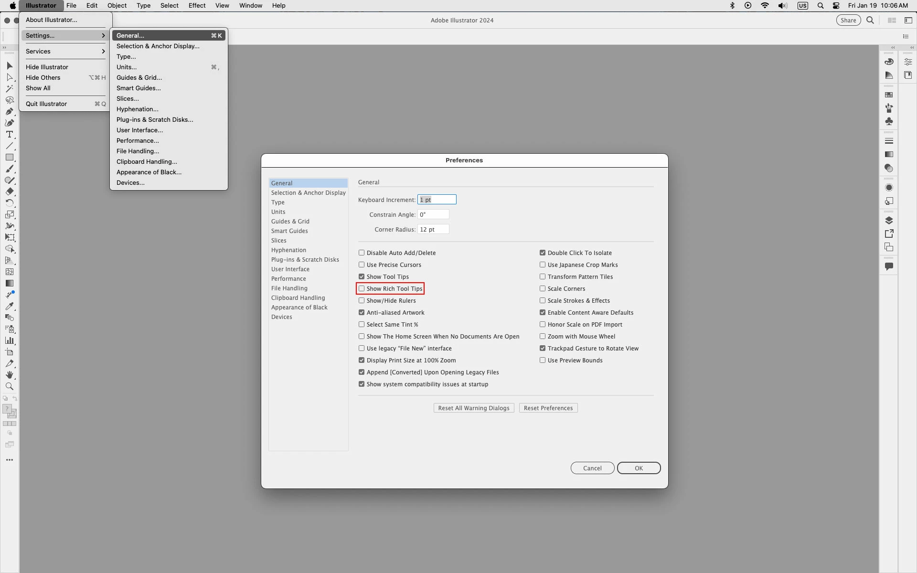This screenshot has width=917, height=573.
Task: Open the Comments panel icon
Action: 889,266
